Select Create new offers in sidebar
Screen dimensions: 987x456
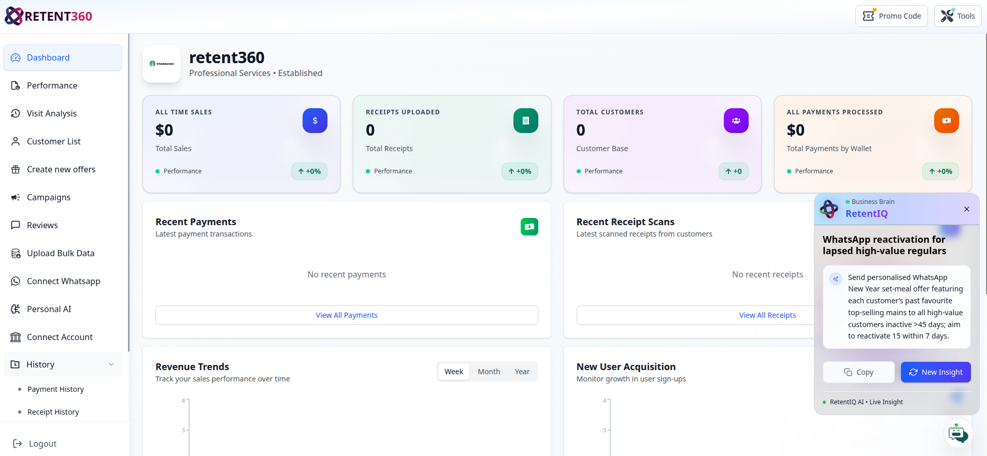point(63,169)
